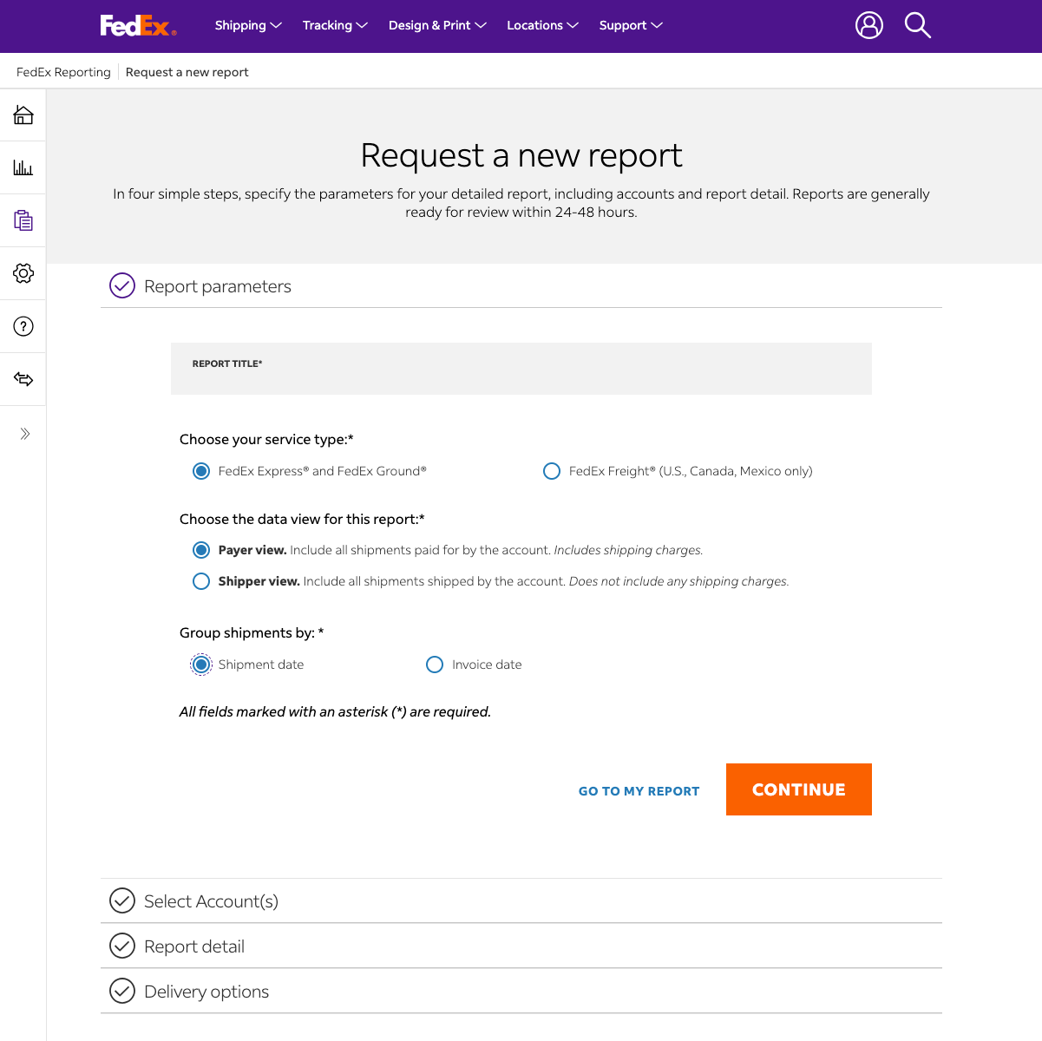Open the user account profile icon

869,25
